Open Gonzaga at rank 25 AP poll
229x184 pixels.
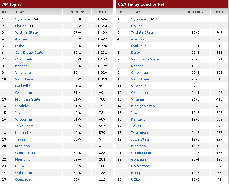(x=23, y=179)
